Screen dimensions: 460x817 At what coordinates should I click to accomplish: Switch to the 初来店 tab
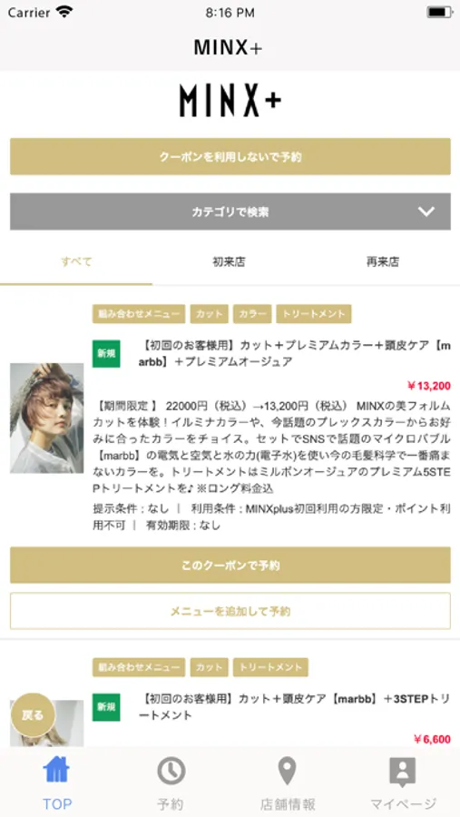point(229,261)
